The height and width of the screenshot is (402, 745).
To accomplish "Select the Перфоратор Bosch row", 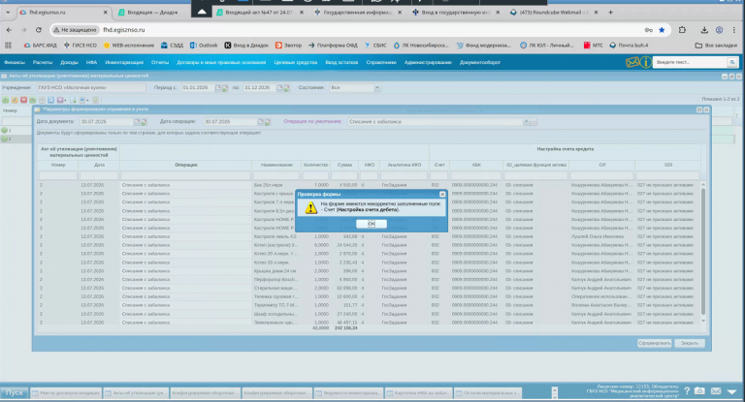I will point(370,280).
